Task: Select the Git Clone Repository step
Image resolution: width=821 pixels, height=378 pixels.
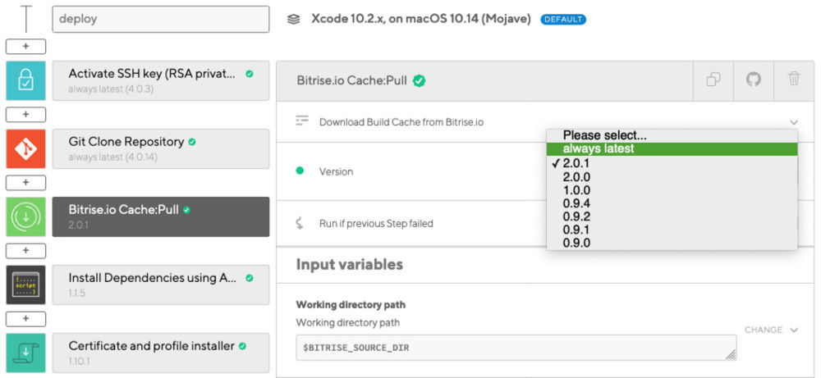Action: click(x=161, y=148)
